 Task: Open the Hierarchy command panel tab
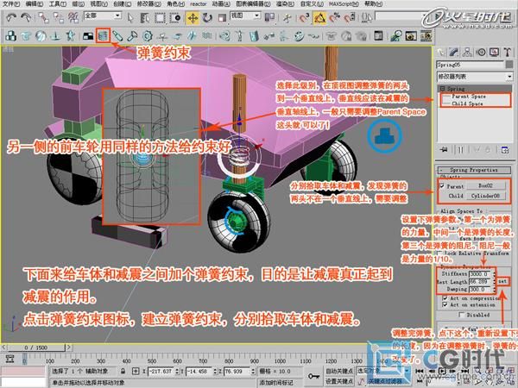(x=467, y=52)
